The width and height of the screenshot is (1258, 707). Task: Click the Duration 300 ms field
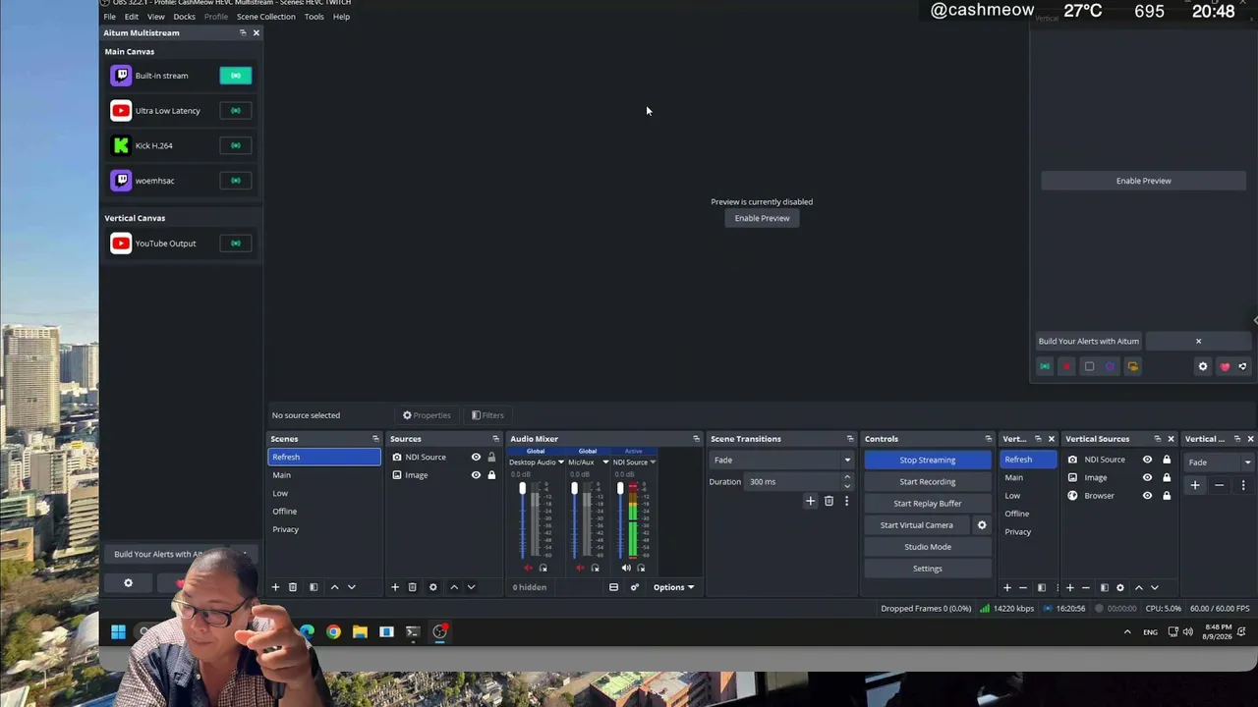[794, 482]
